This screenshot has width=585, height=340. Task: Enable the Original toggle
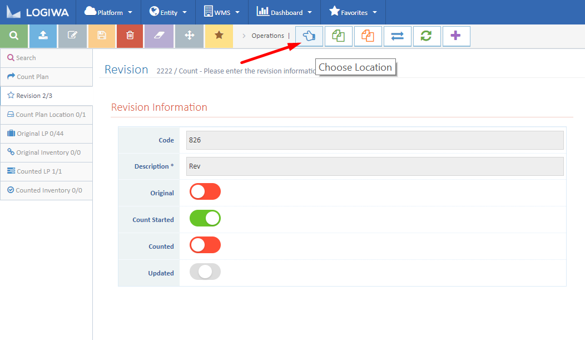click(205, 191)
